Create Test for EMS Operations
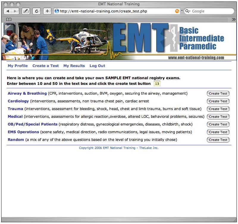The image size is (238, 224). (x=218, y=132)
